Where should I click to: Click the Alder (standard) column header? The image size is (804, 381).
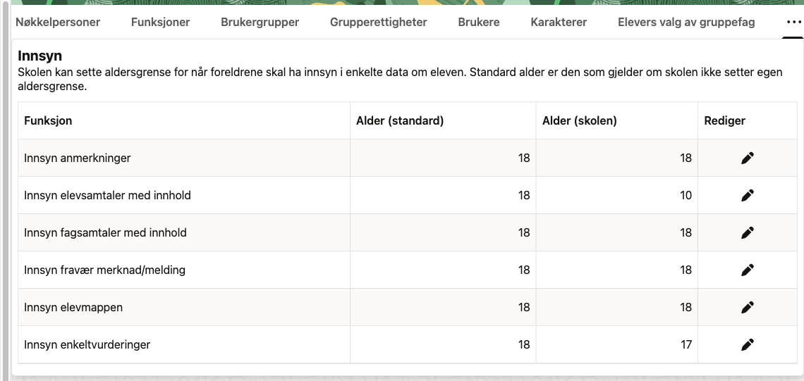tap(400, 121)
